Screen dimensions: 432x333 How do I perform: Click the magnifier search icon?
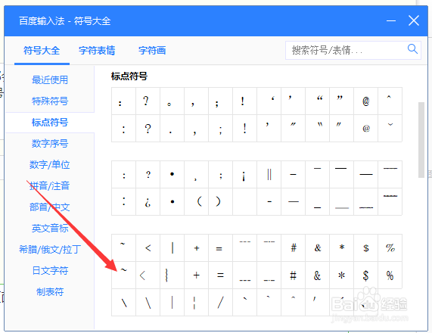pyautogui.click(x=412, y=49)
